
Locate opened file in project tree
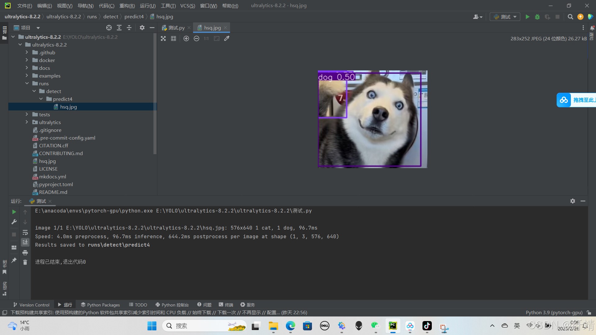pyautogui.click(x=109, y=28)
